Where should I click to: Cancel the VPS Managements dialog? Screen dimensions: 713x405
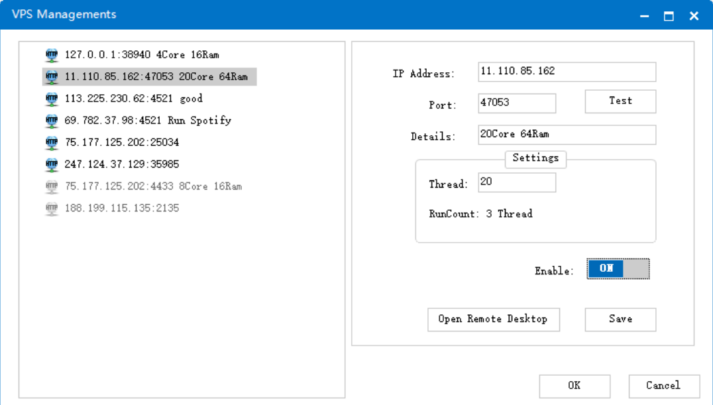[663, 386]
